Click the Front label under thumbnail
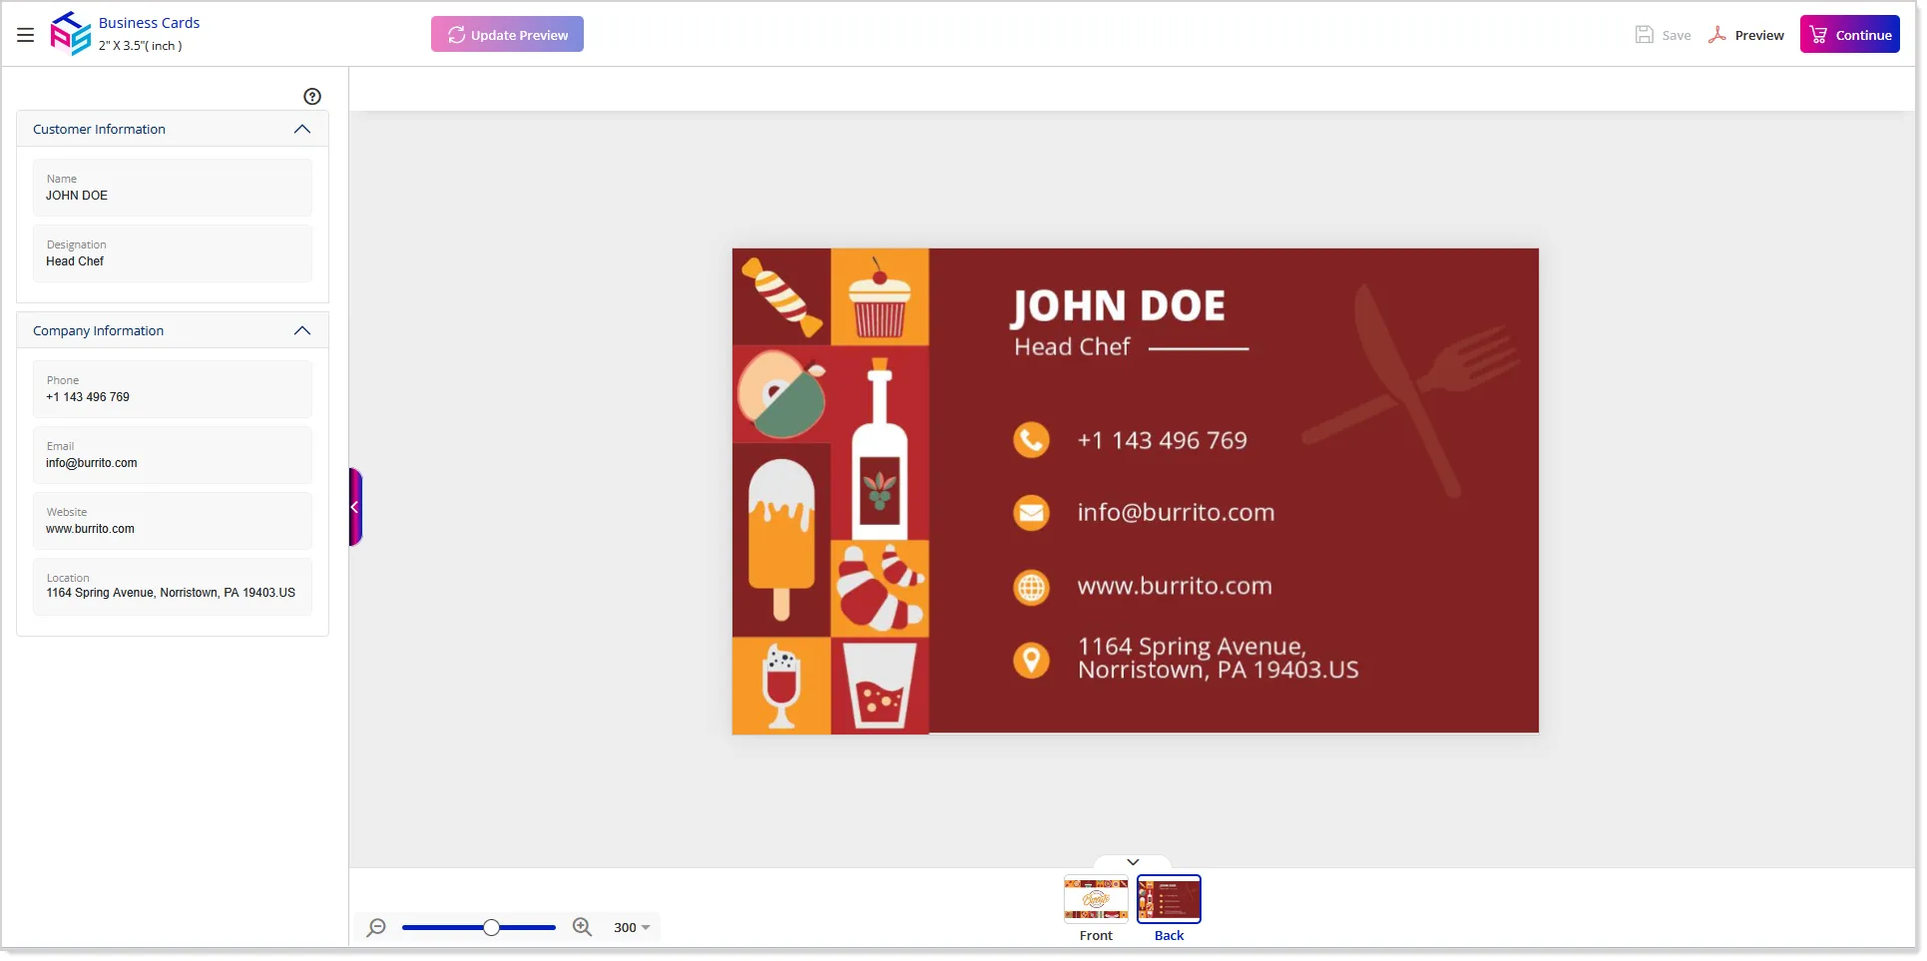This screenshot has height=961, width=1927. click(x=1096, y=936)
